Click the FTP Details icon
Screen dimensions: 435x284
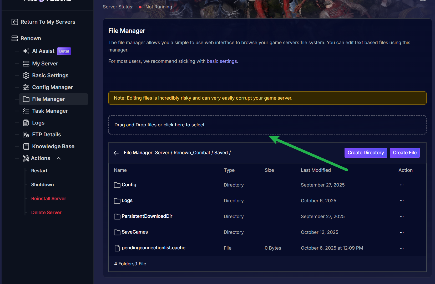pos(26,135)
